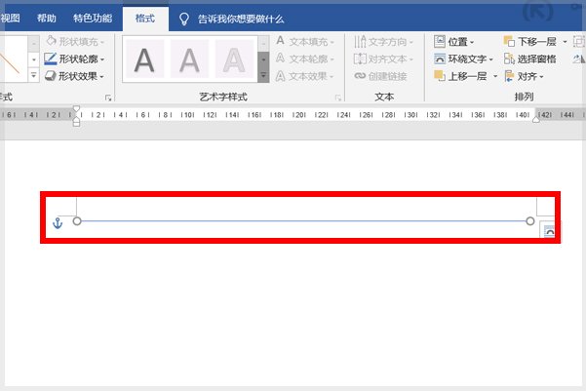Open the 下移一层 dropdown arrow

565,41
